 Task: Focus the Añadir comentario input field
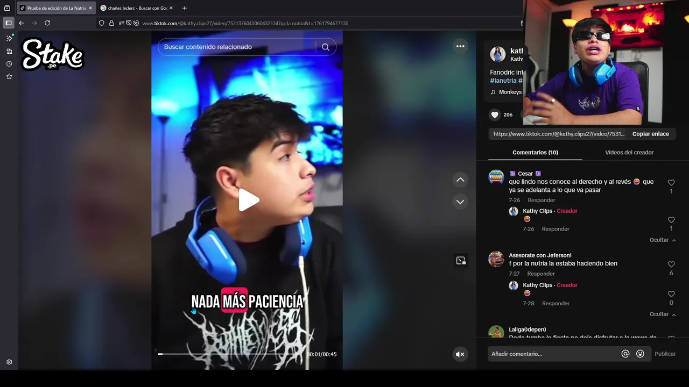[x=553, y=354]
